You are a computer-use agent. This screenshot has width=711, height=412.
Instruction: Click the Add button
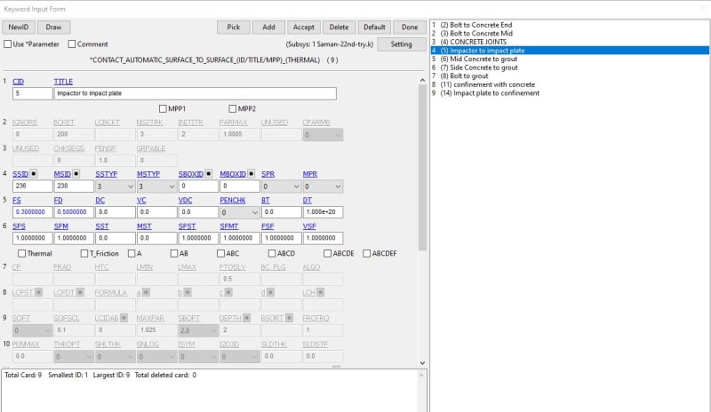pyautogui.click(x=268, y=28)
